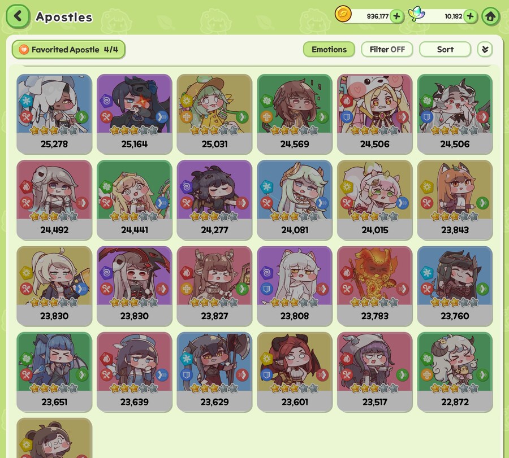Viewport: 509px width, 458px height.
Task: Go back with the green arrow button
Action: (18, 16)
